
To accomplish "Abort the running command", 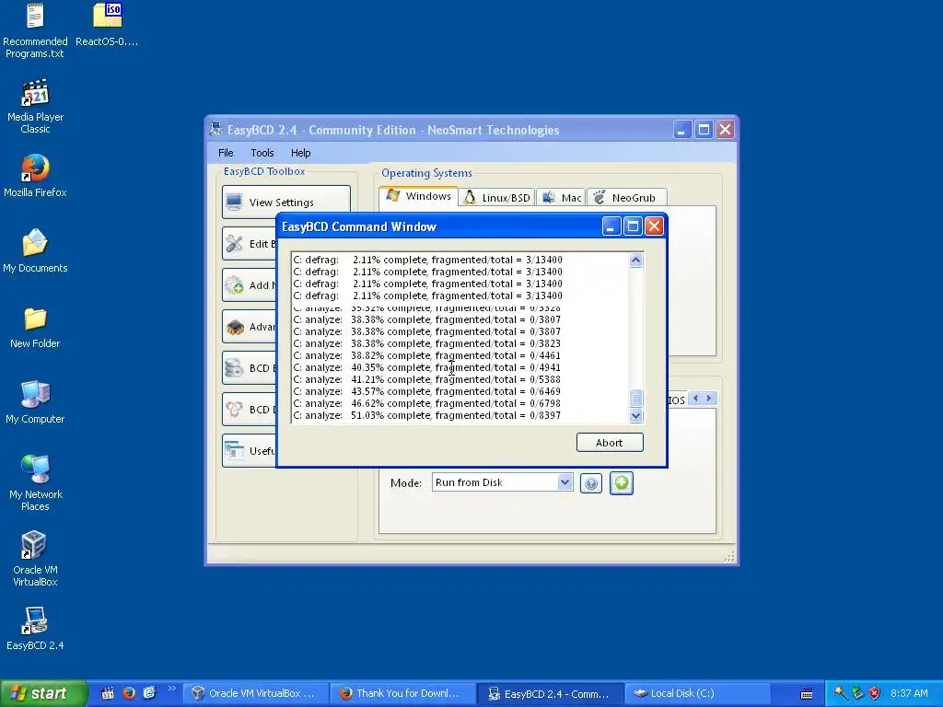I will coord(610,443).
